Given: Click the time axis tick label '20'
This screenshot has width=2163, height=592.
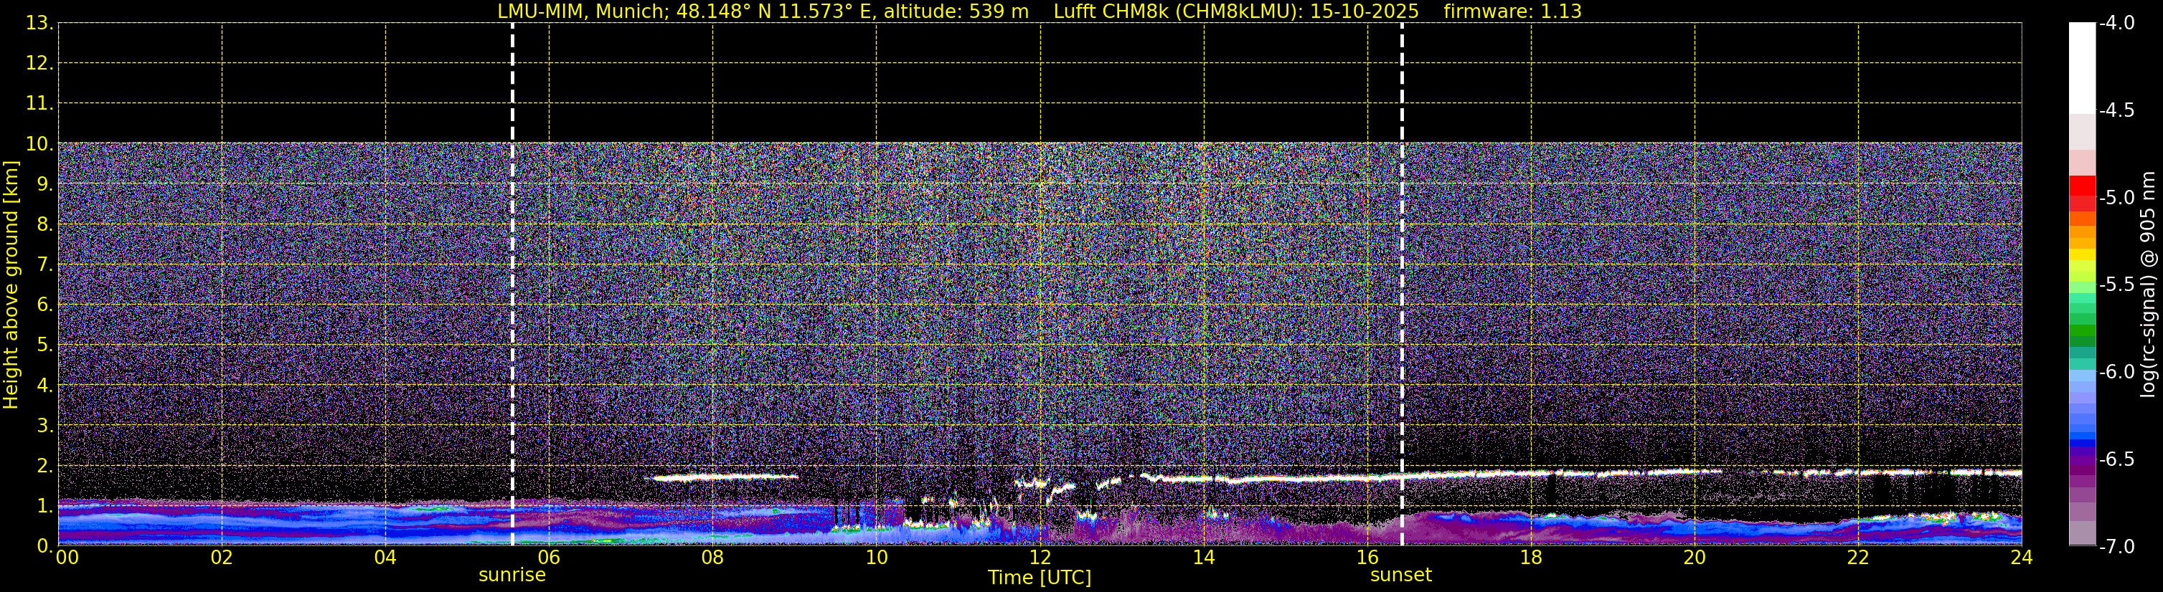Looking at the screenshot, I should coord(1695,558).
